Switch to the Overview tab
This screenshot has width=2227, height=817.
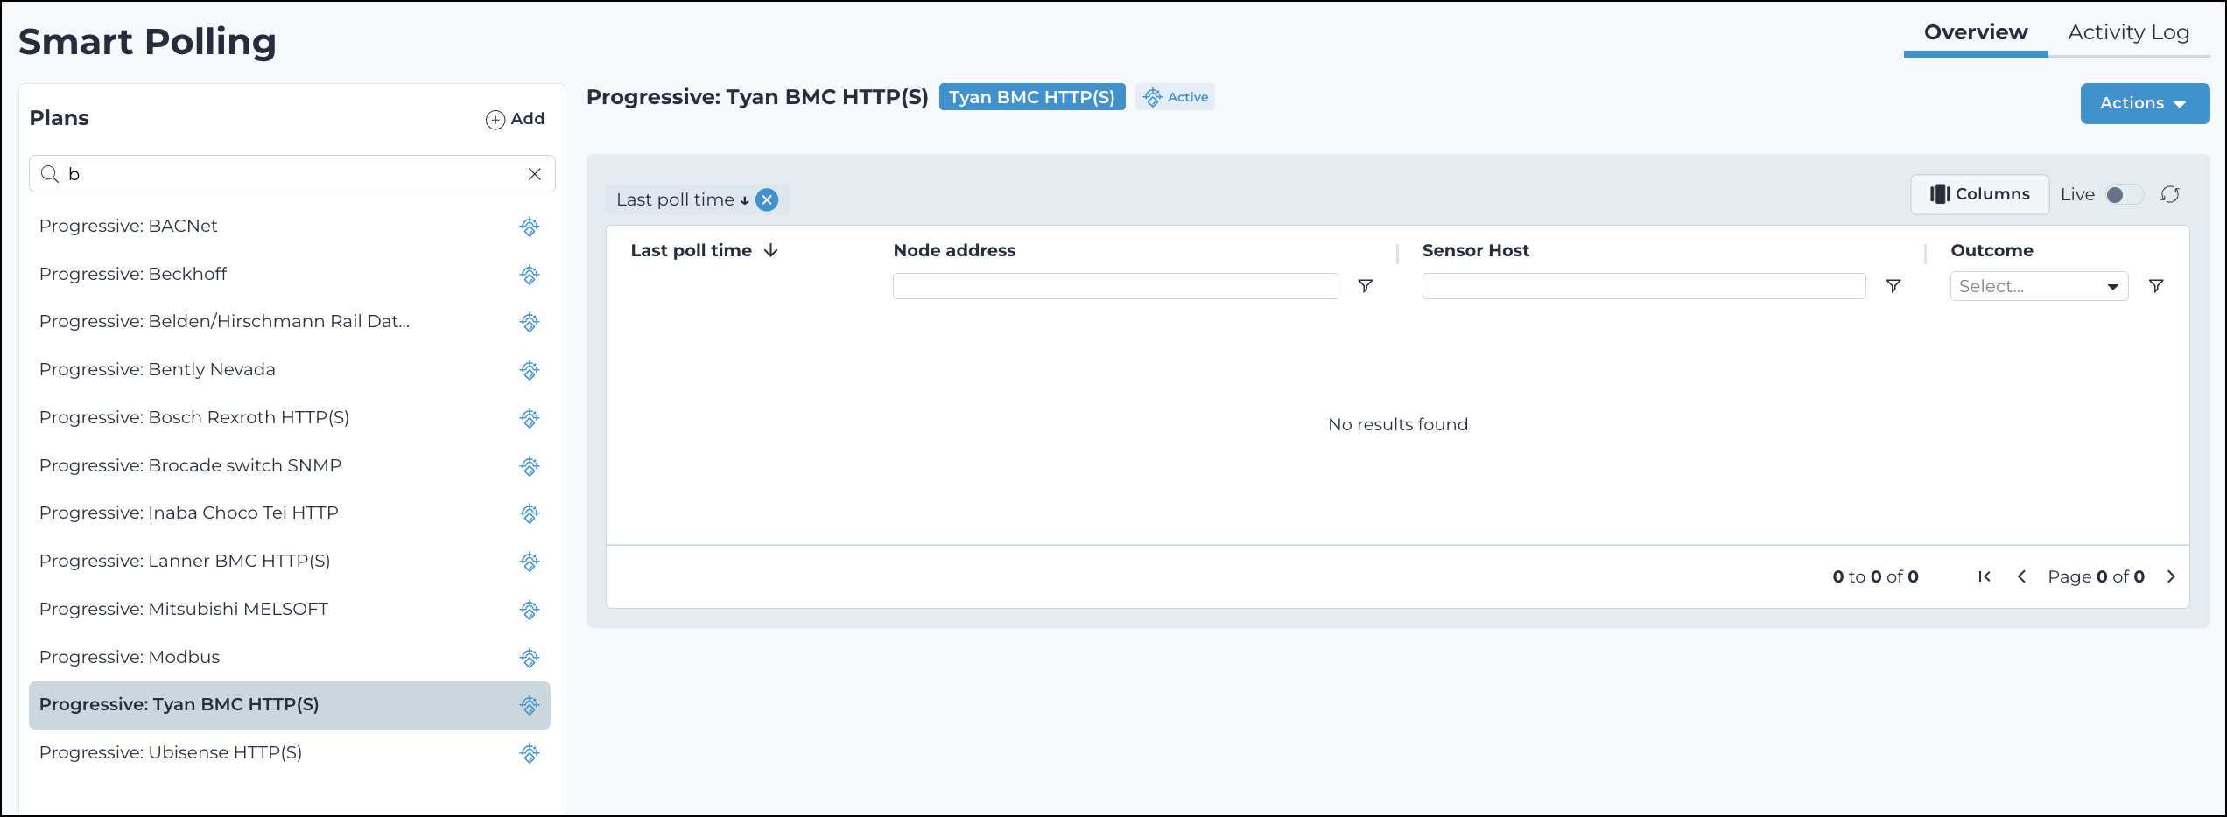tap(1976, 33)
